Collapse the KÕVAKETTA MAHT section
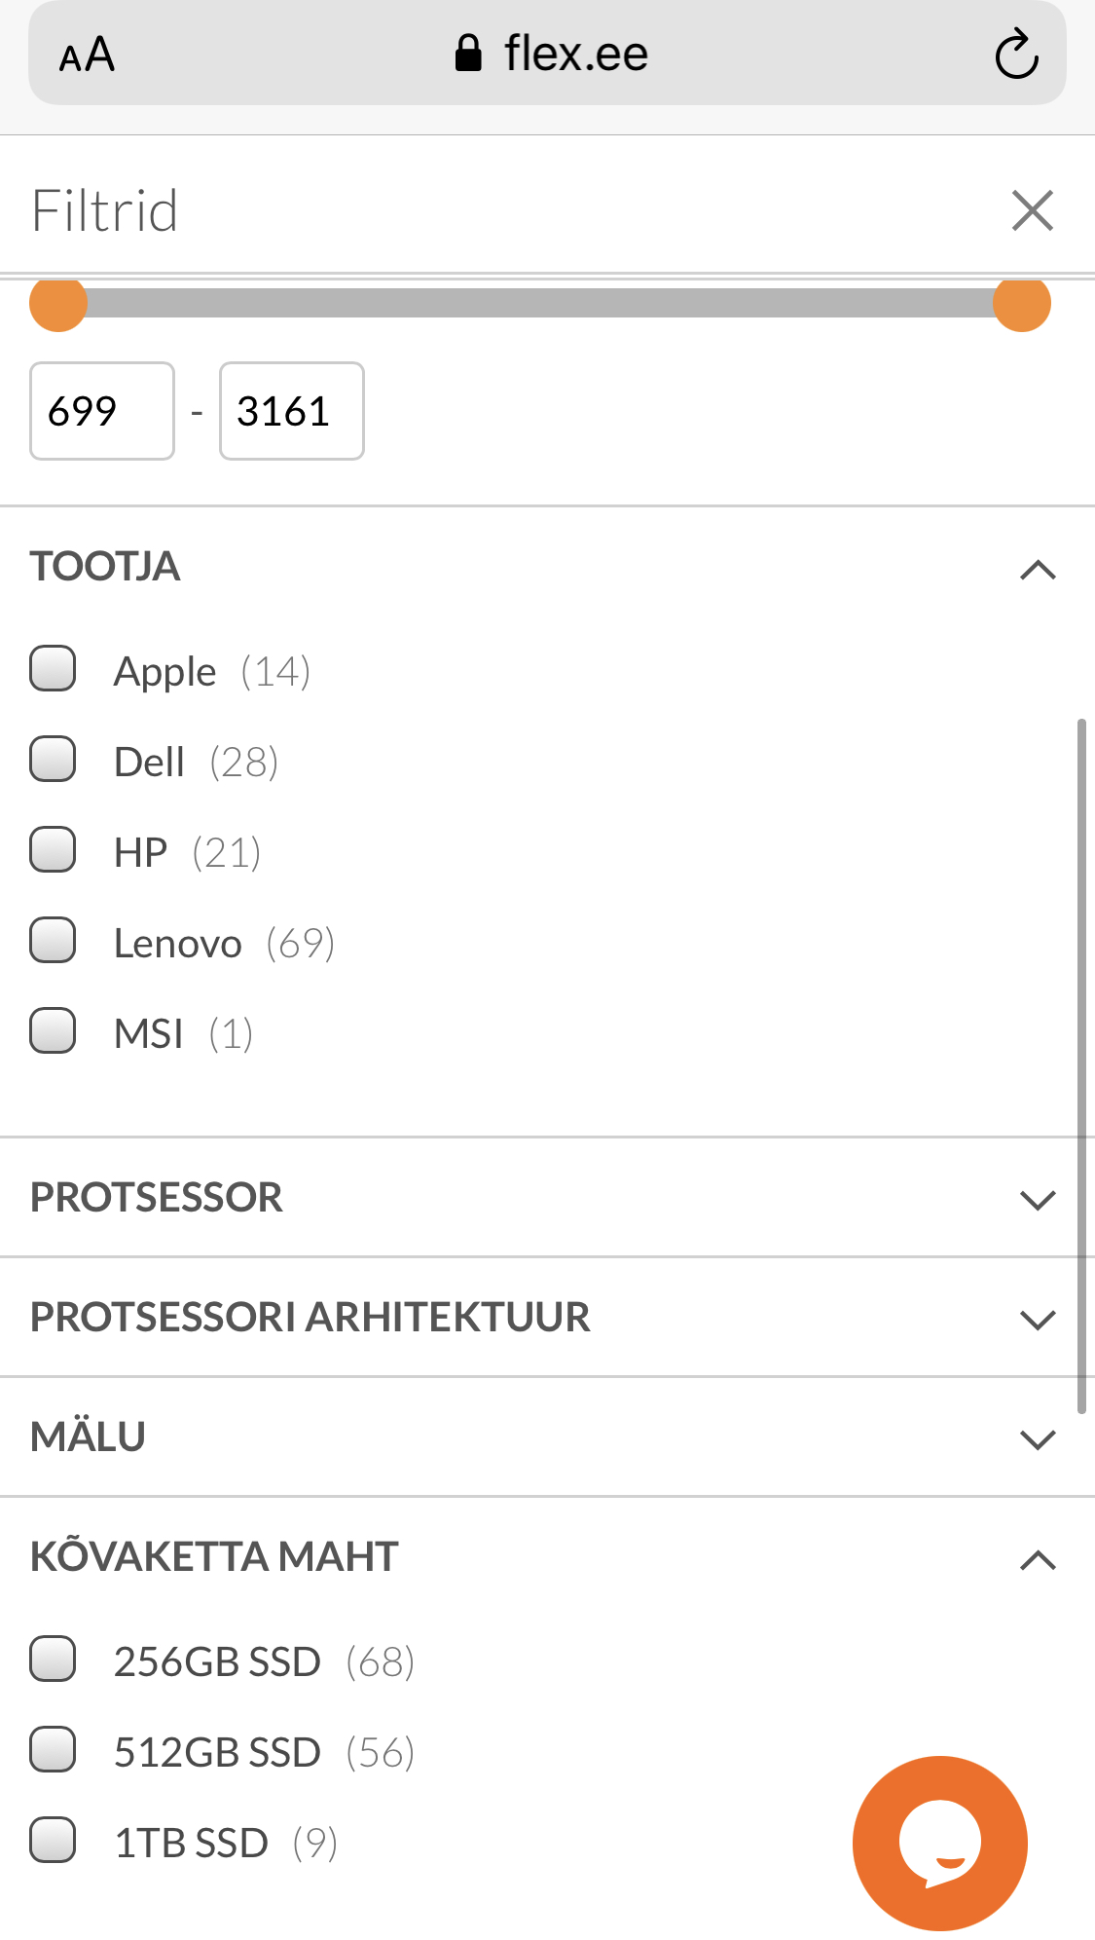 [1038, 1559]
